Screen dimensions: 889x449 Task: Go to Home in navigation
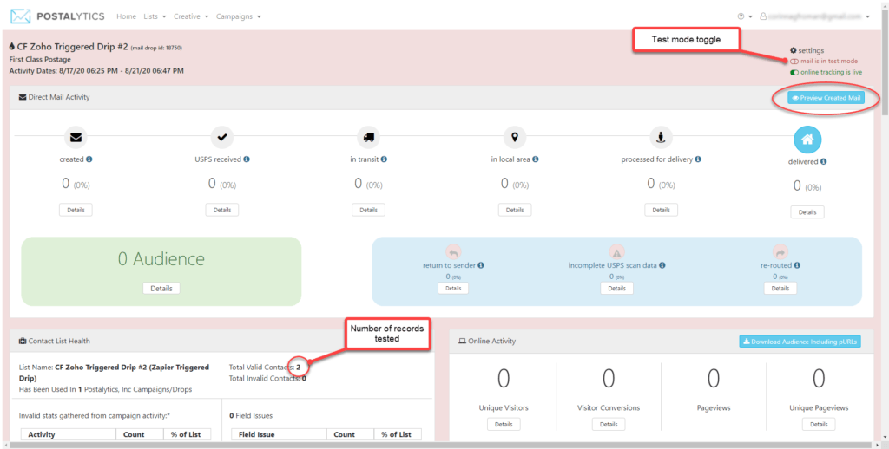[127, 16]
